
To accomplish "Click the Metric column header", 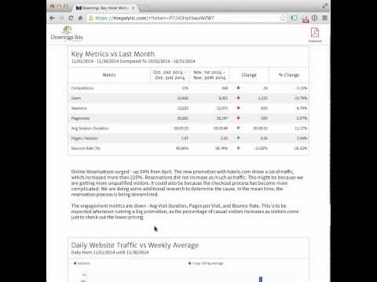I will point(109,75).
